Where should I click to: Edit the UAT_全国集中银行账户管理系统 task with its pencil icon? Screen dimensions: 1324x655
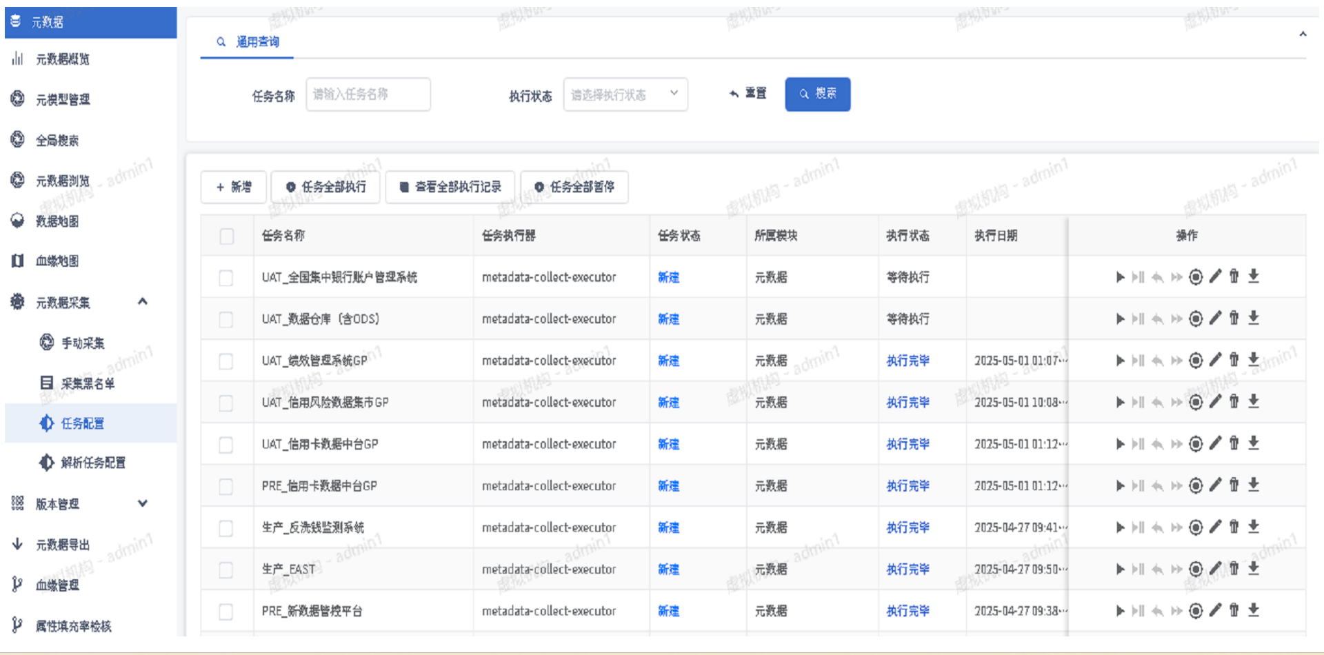pyautogui.click(x=1215, y=276)
